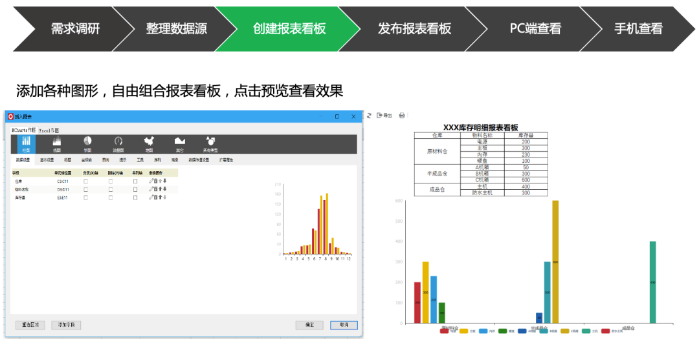Click the 重选区域 button
Image resolution: width=699 pixels, height=339 pixels.
pyautogui.click(x=30, y=325)
